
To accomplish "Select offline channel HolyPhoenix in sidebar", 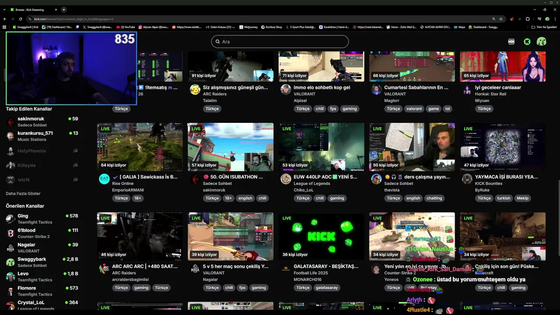I will point(42,151).
